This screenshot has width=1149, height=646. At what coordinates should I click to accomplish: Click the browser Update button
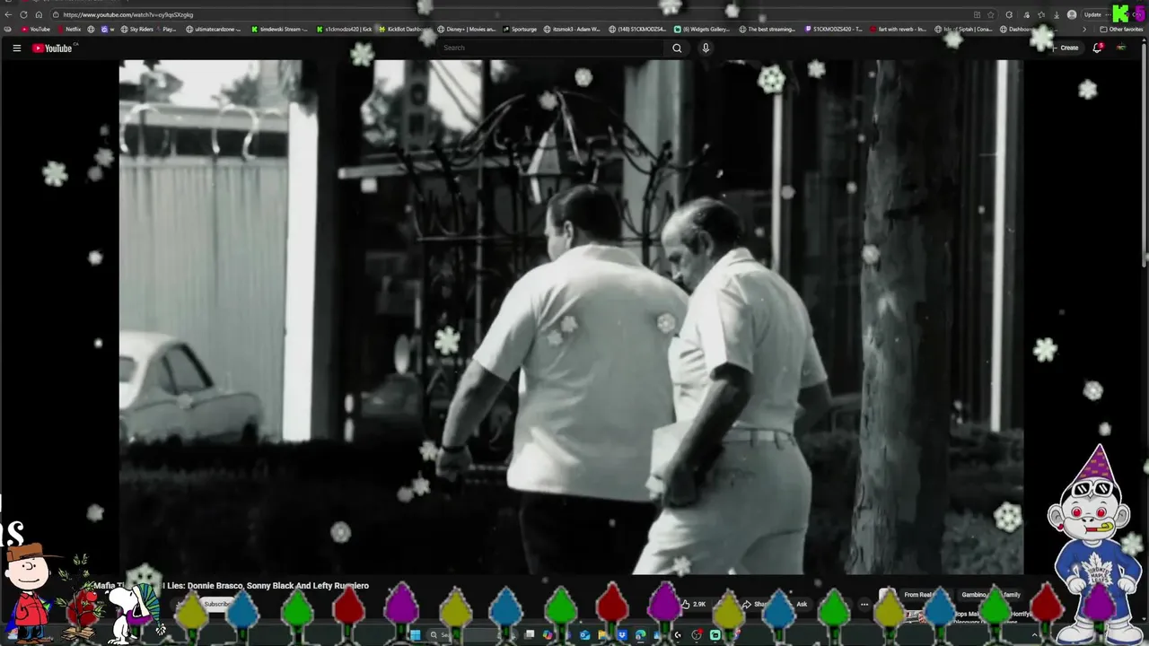coord(1092,14)
